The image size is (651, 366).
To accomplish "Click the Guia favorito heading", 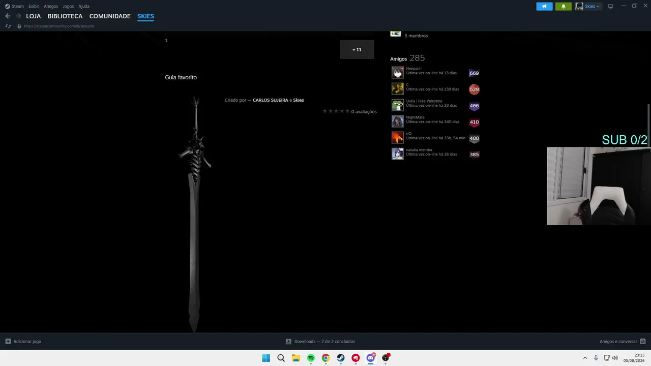I will 181,77.
